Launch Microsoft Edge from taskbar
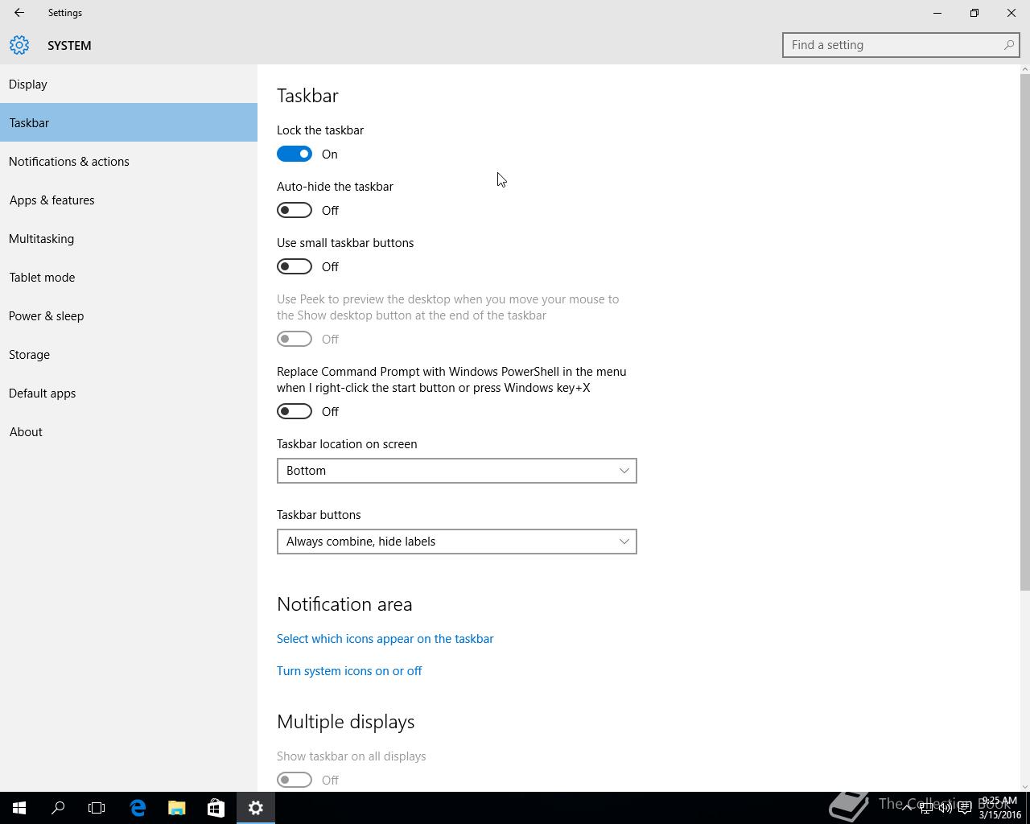The image size is (1030, 824). point(138,808)
